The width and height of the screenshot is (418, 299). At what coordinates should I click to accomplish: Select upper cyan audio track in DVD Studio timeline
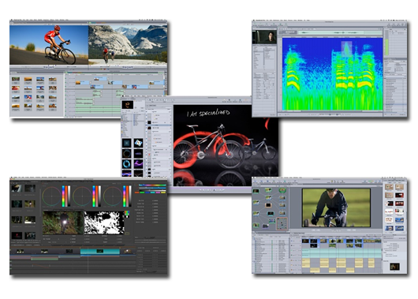pos(341,251)
